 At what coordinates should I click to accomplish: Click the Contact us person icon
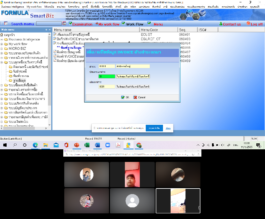(221, 24)
